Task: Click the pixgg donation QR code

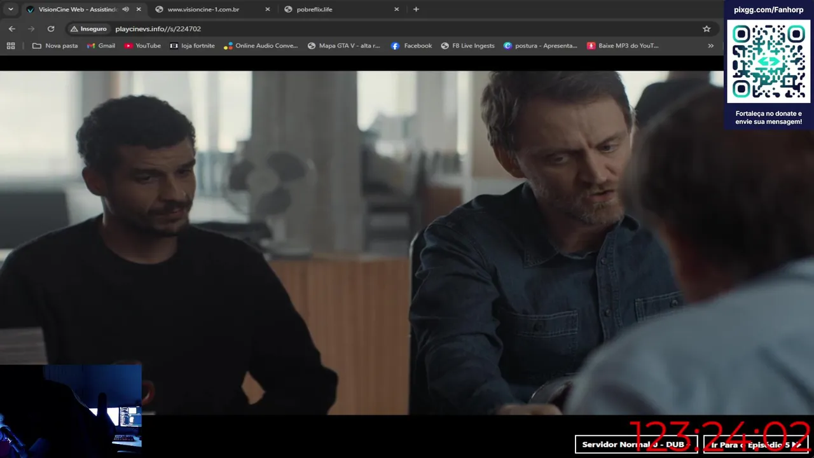Action: (x=768, y=62)
